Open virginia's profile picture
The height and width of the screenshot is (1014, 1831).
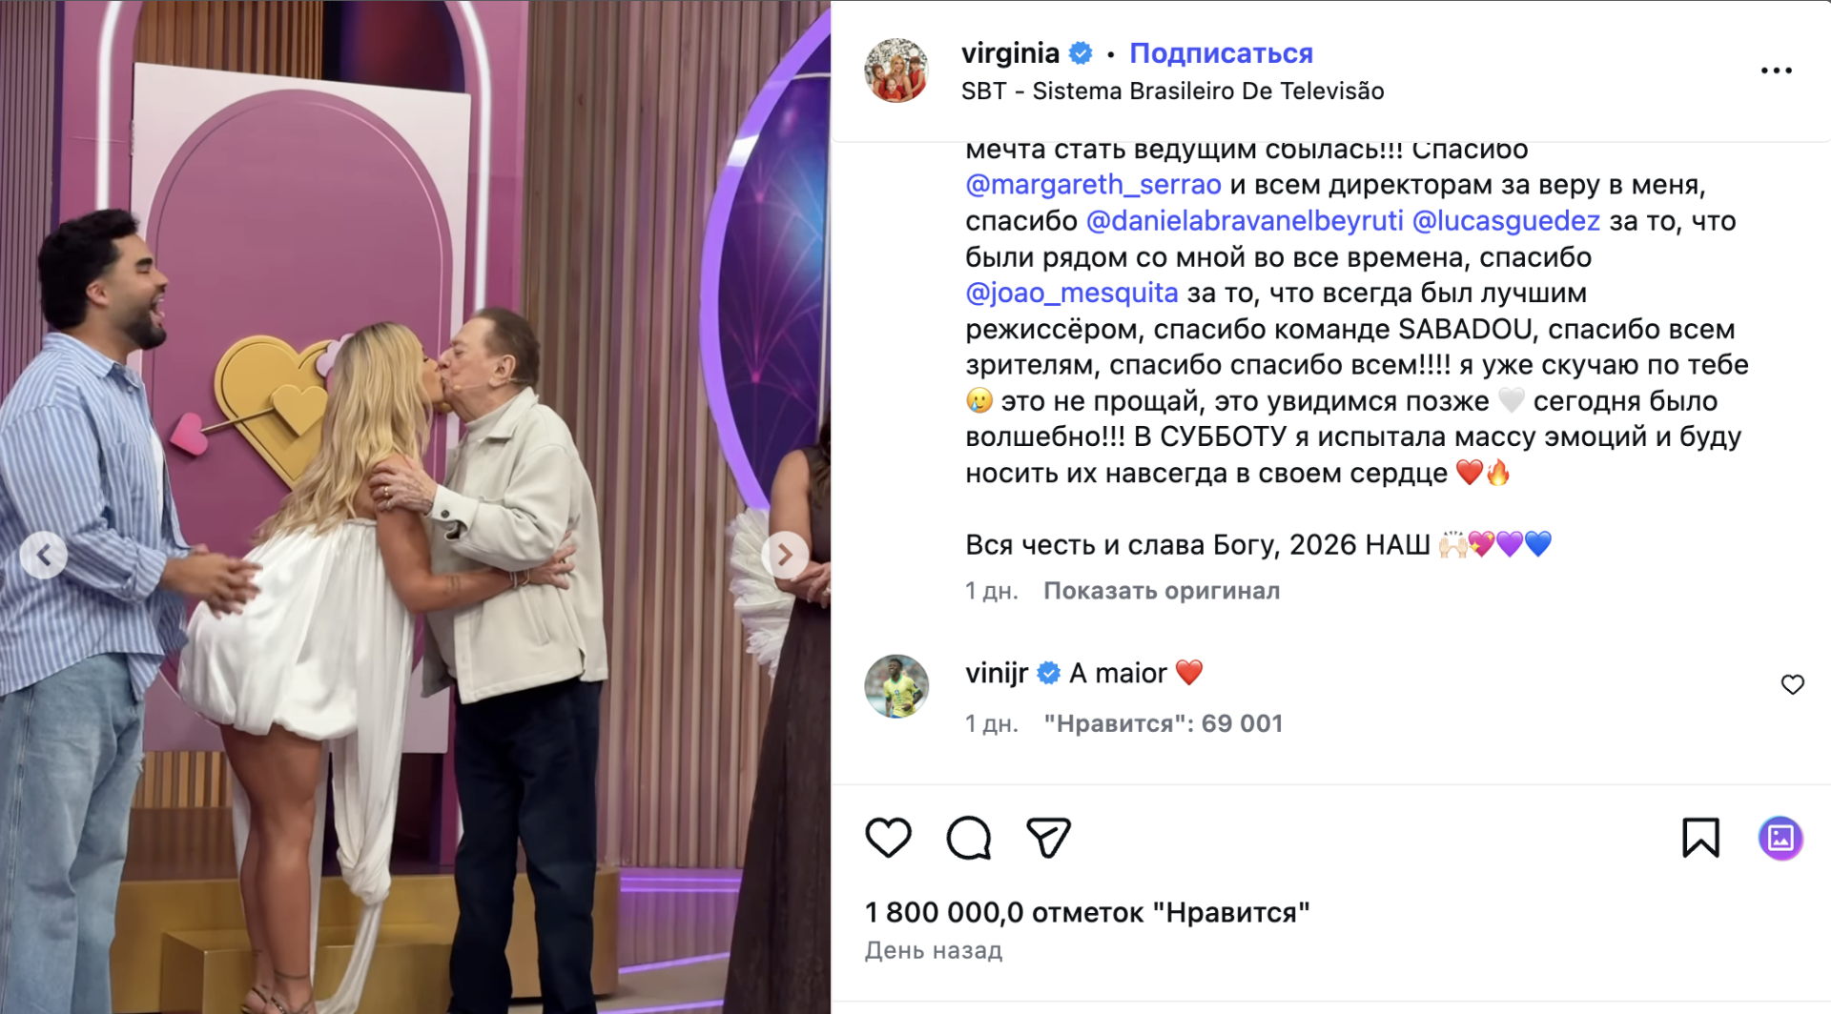tap(896, 71)
